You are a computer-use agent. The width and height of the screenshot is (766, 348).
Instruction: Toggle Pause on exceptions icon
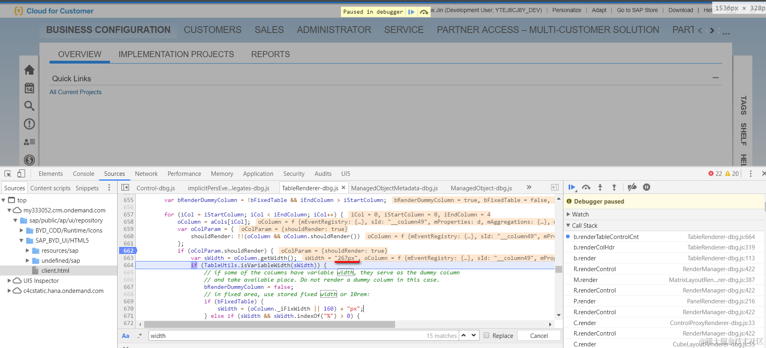click(x=646, y=187)
